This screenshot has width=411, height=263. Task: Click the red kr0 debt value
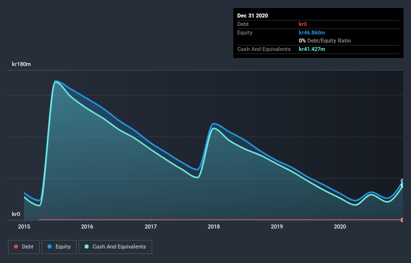pyautogui.click(x=303, y=24)
